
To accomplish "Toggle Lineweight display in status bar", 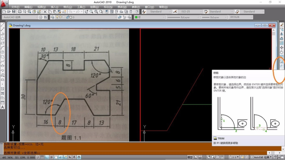I will pyautogui.click(x=74, y=157).
